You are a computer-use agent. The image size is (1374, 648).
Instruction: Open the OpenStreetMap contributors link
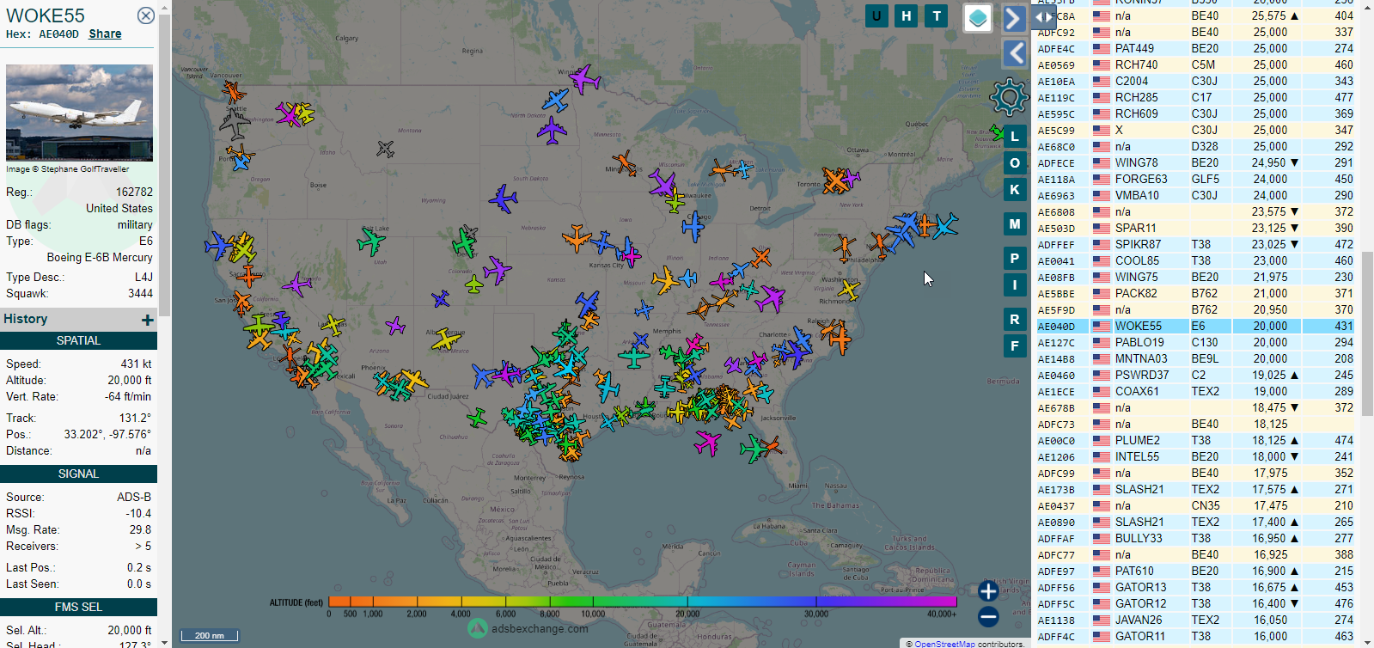[944, 644]
